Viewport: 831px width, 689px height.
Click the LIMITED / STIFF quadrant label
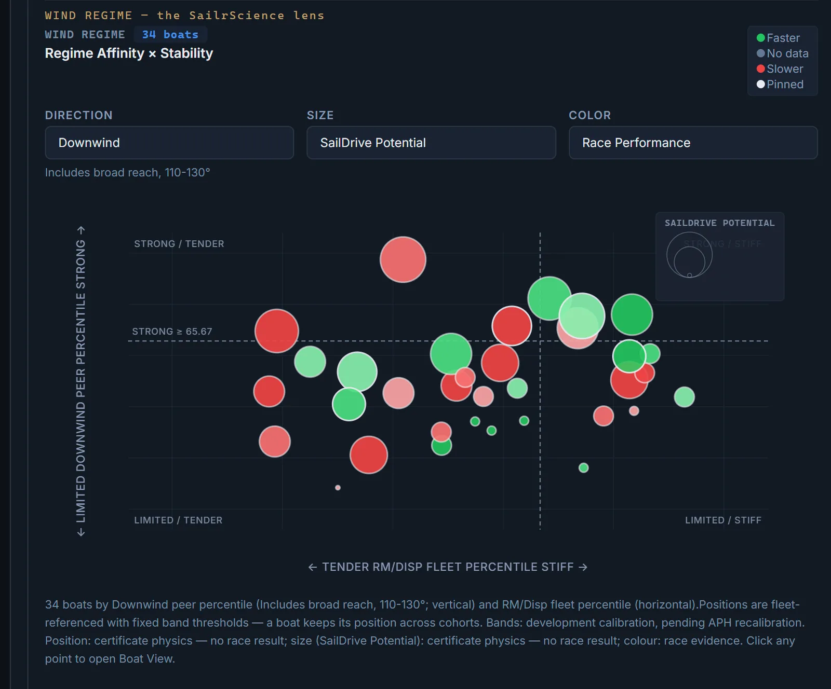723,520
